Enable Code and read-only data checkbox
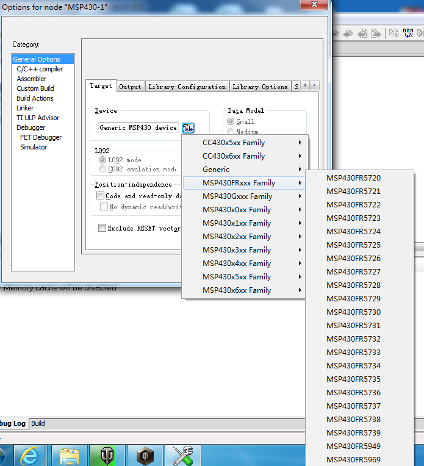424x466 pixels. point(100,196)
